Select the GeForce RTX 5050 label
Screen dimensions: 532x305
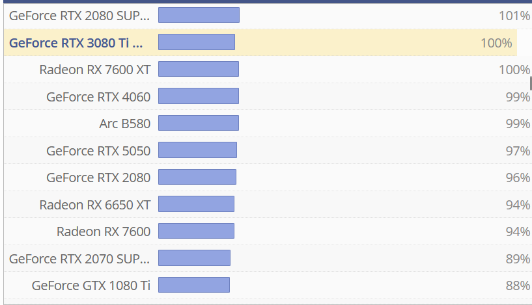click(x=98, y=151)
